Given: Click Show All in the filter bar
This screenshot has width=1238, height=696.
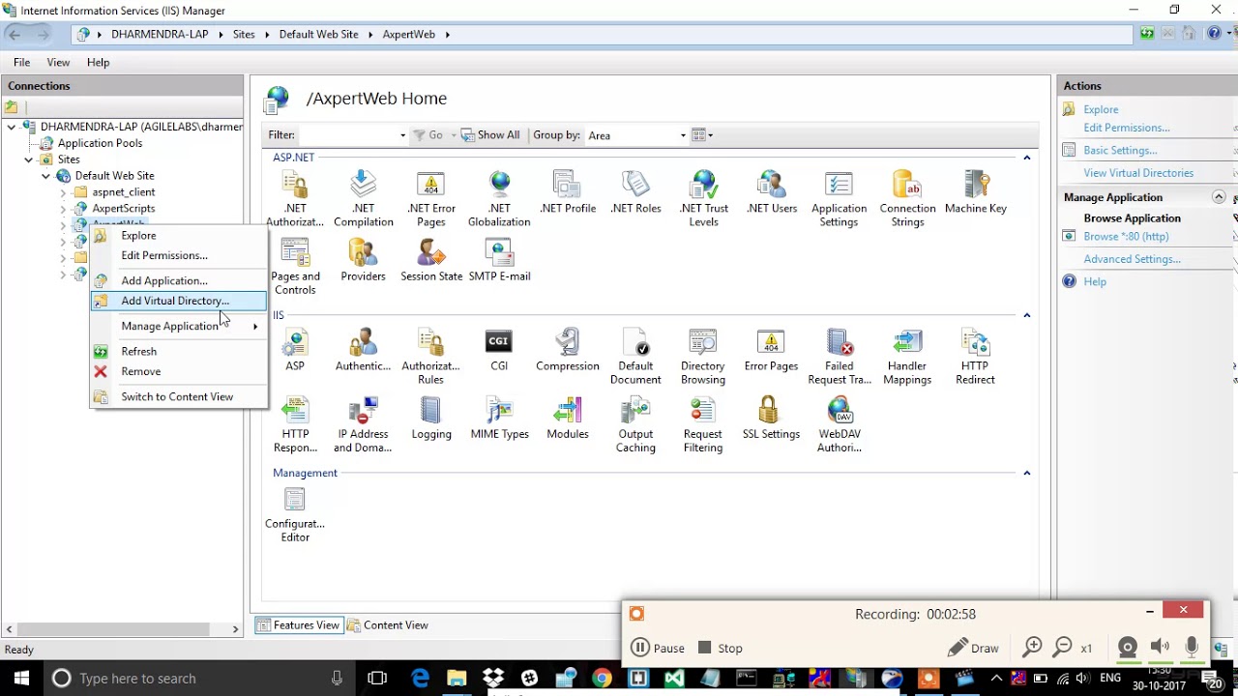Looking at the screenshot, I should point(490,135).
